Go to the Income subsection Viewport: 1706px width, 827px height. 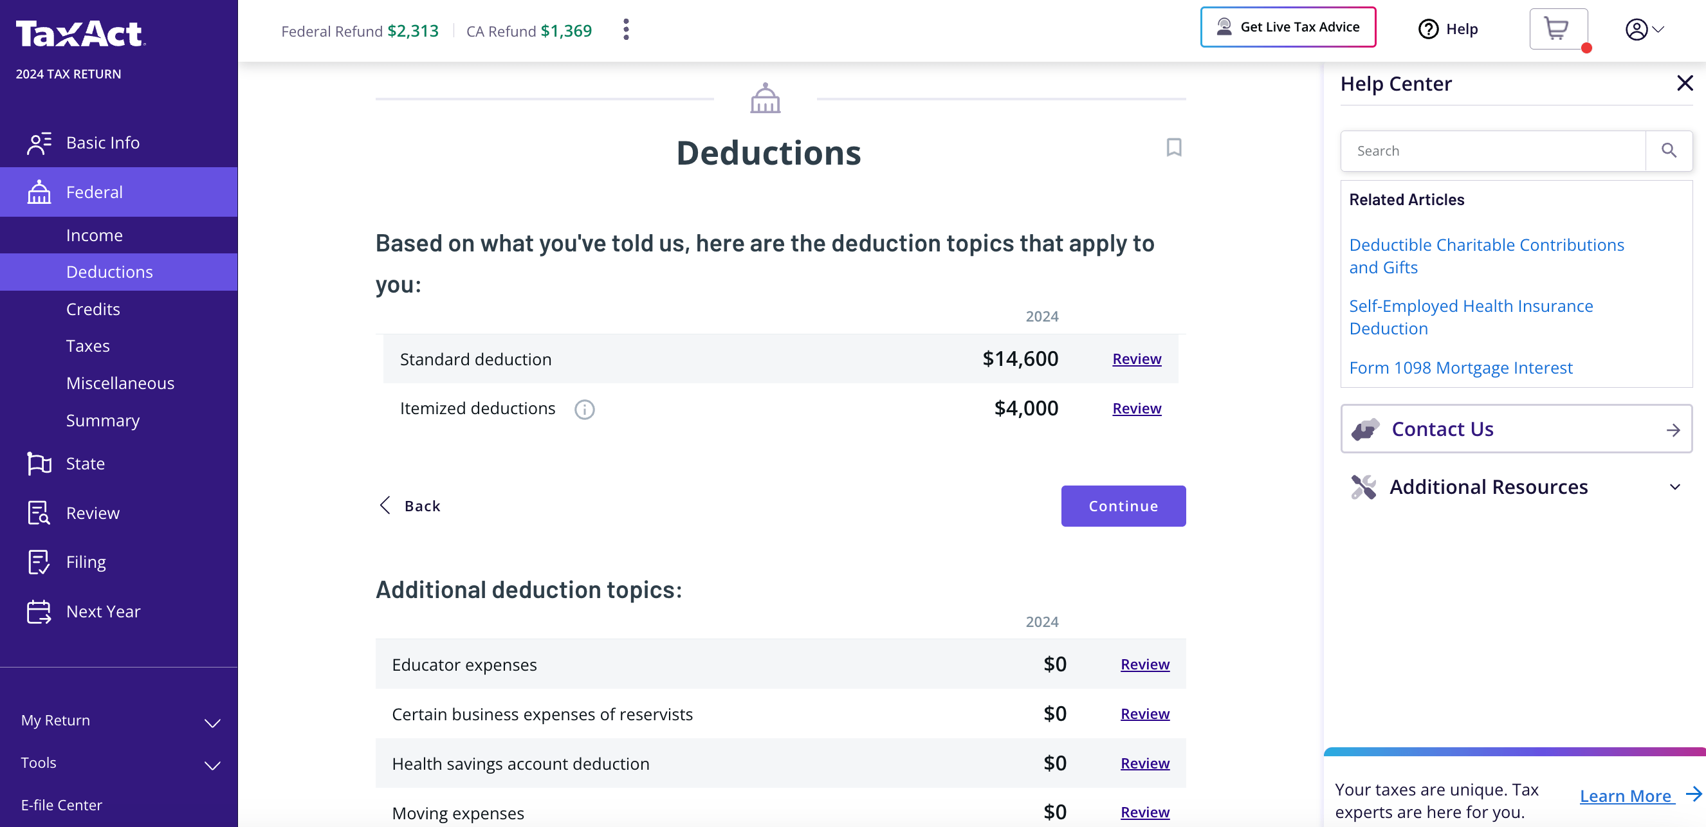coord(94,235)
